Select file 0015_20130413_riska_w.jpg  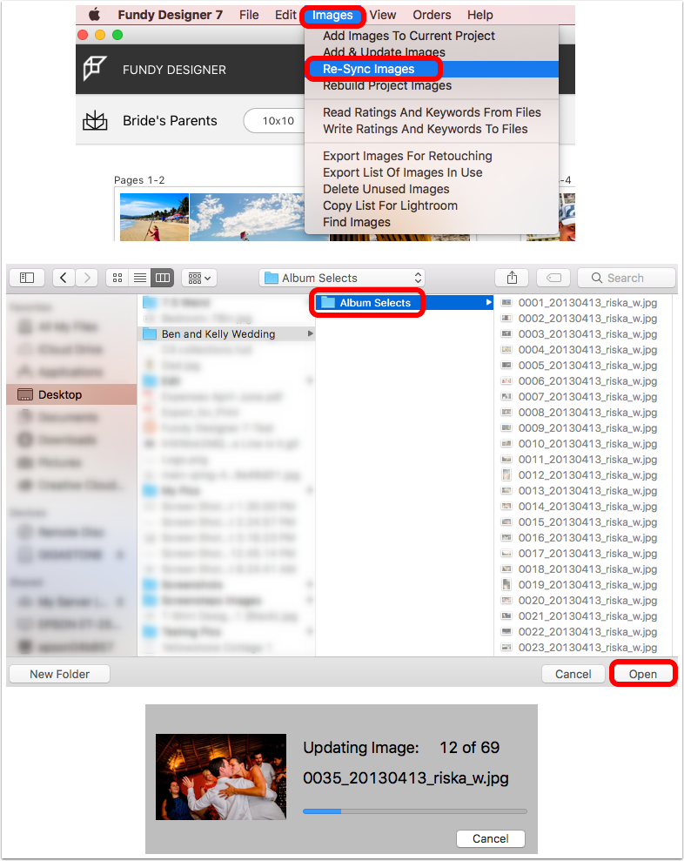point(587,522)
